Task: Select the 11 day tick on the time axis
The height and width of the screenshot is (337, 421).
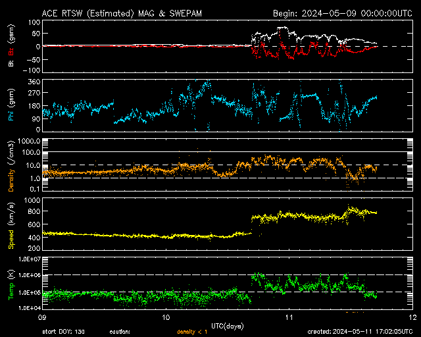Action: pyautogui.click(x=290, y=317)
